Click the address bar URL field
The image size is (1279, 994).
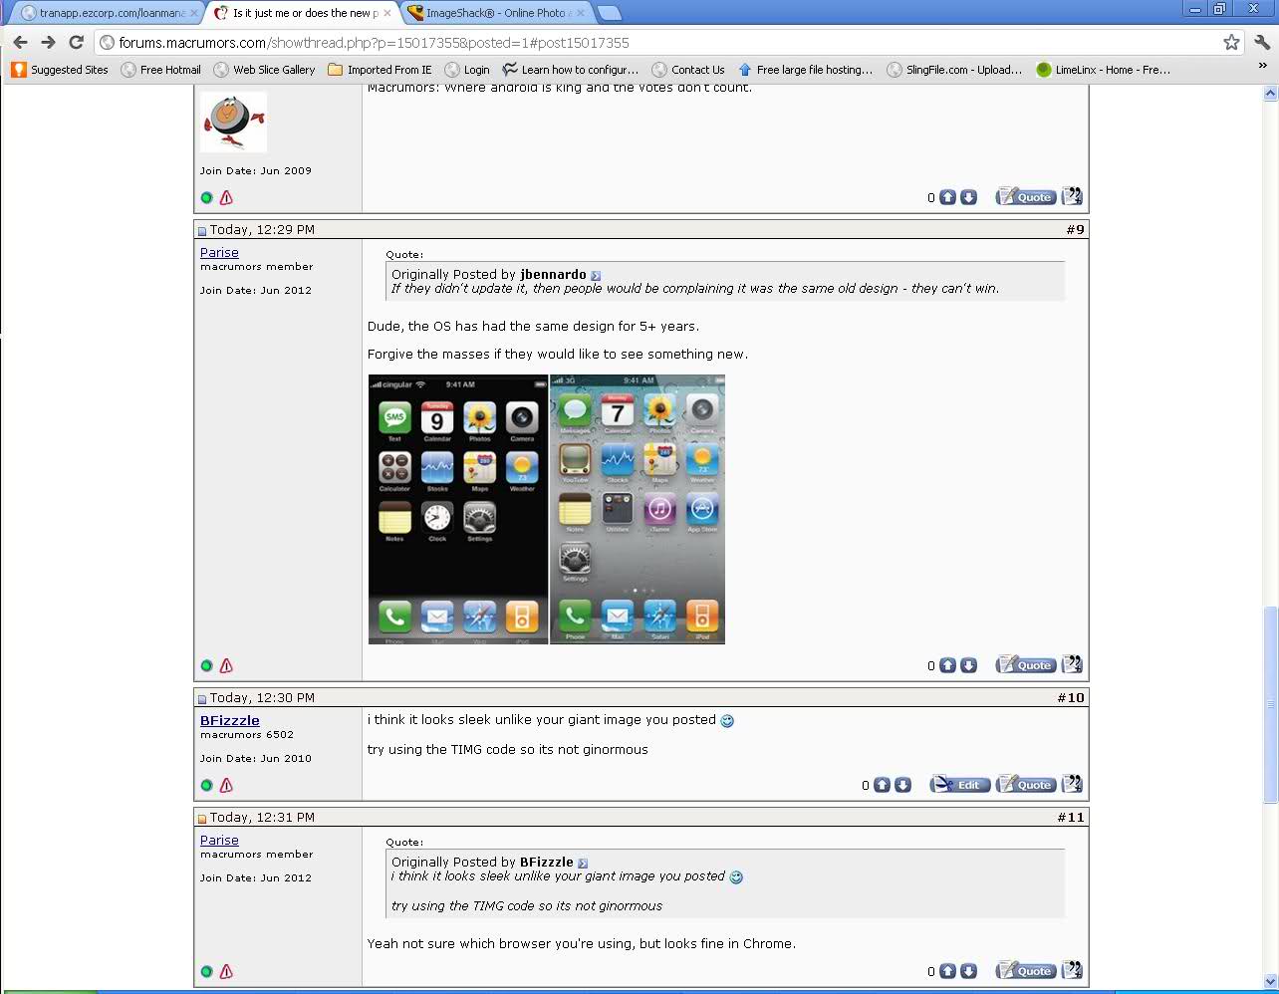657,42
